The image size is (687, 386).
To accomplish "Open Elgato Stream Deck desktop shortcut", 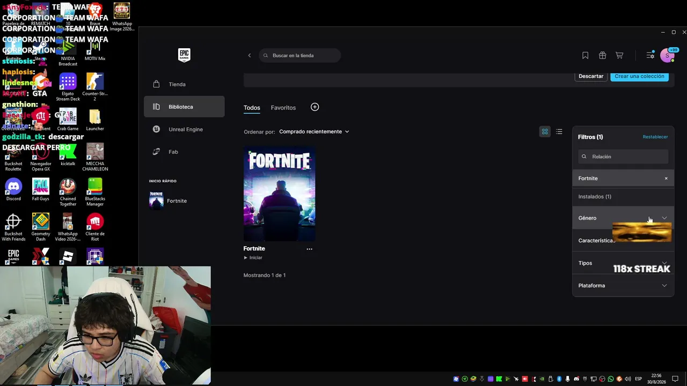I will [68, 87].
